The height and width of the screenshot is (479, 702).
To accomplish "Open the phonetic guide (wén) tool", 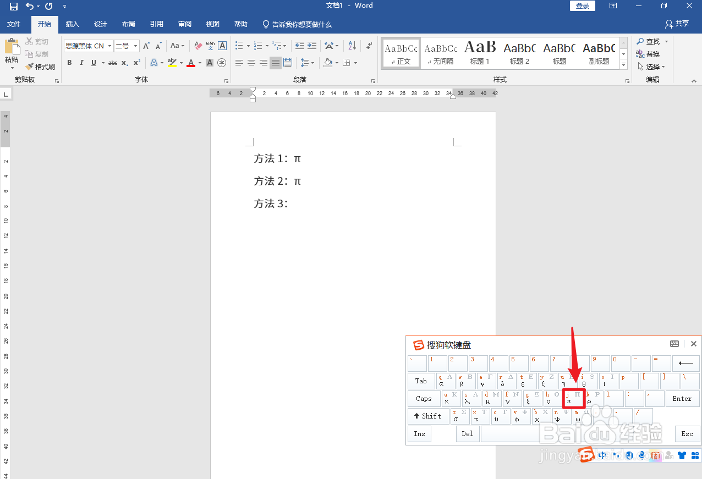I will (x=210, y=46).
